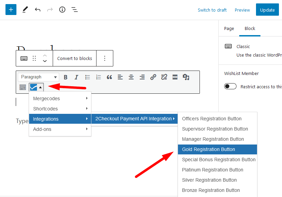Viewport: 282px width, 197px height.
Task: Open the Paragraph format dropdown
Action: (38, 77)
